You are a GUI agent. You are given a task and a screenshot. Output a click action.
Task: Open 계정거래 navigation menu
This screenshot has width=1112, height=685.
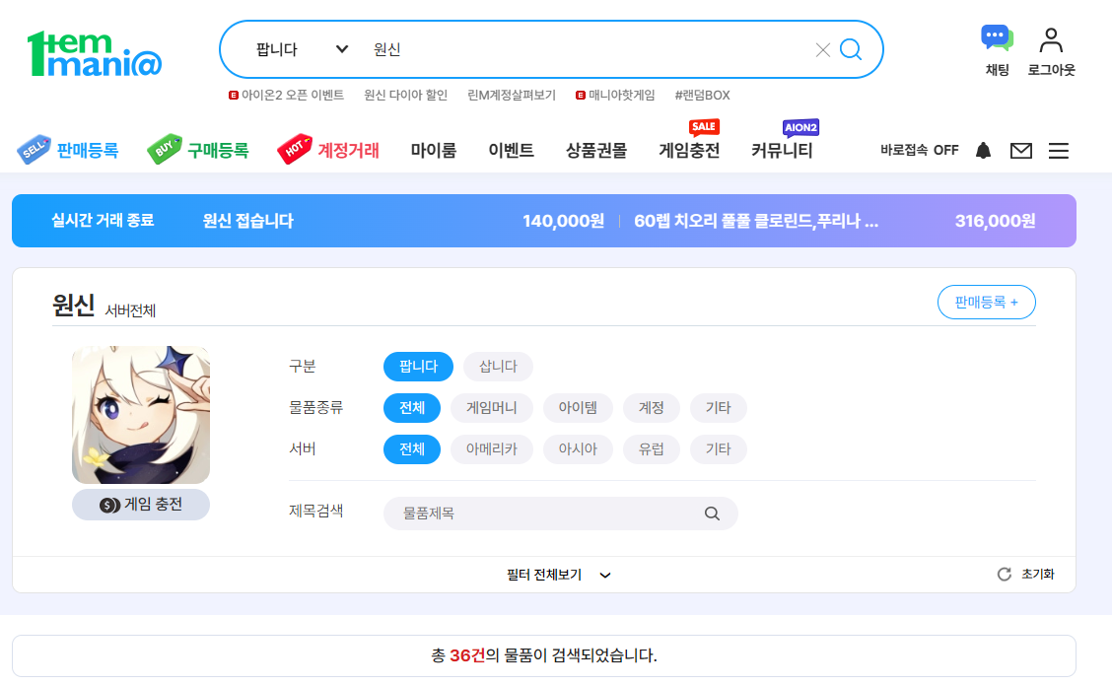[x=348, y=151]
